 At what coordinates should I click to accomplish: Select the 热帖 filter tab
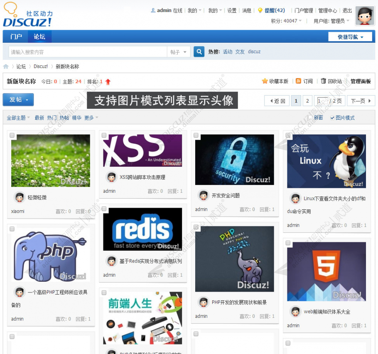64,118
